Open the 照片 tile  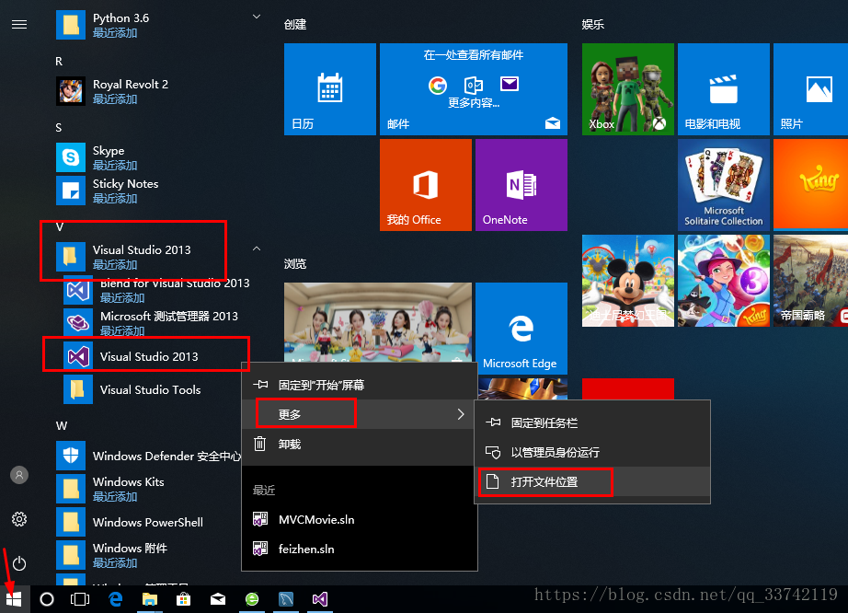(810, 89)
